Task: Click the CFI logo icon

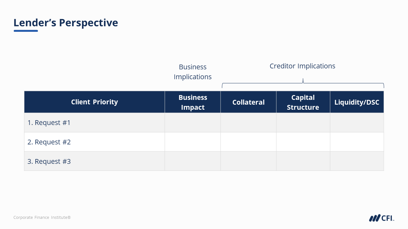Action: pyautogui.click(x=381, y=218)
